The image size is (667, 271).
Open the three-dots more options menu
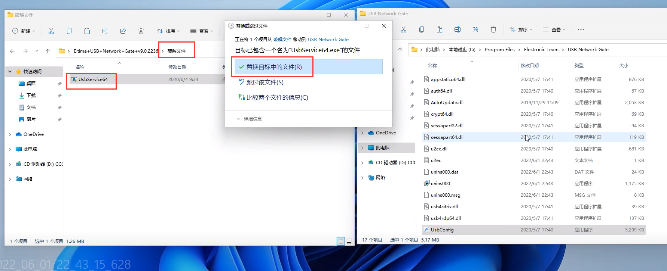click(x=581, y=30)
